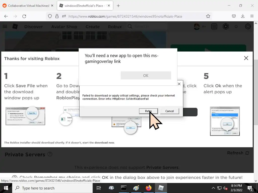This screenshot has height=193, width=258.
Task: Open Roblox notifications list icon
Action: [214, 26]
